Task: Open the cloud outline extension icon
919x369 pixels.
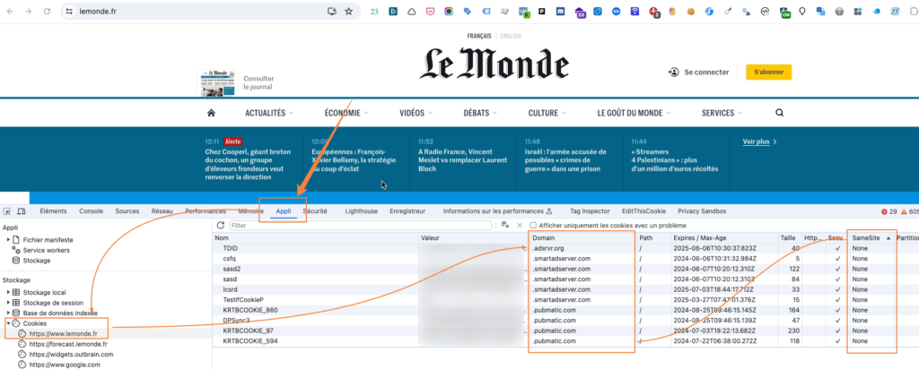Action: (412, 11)
